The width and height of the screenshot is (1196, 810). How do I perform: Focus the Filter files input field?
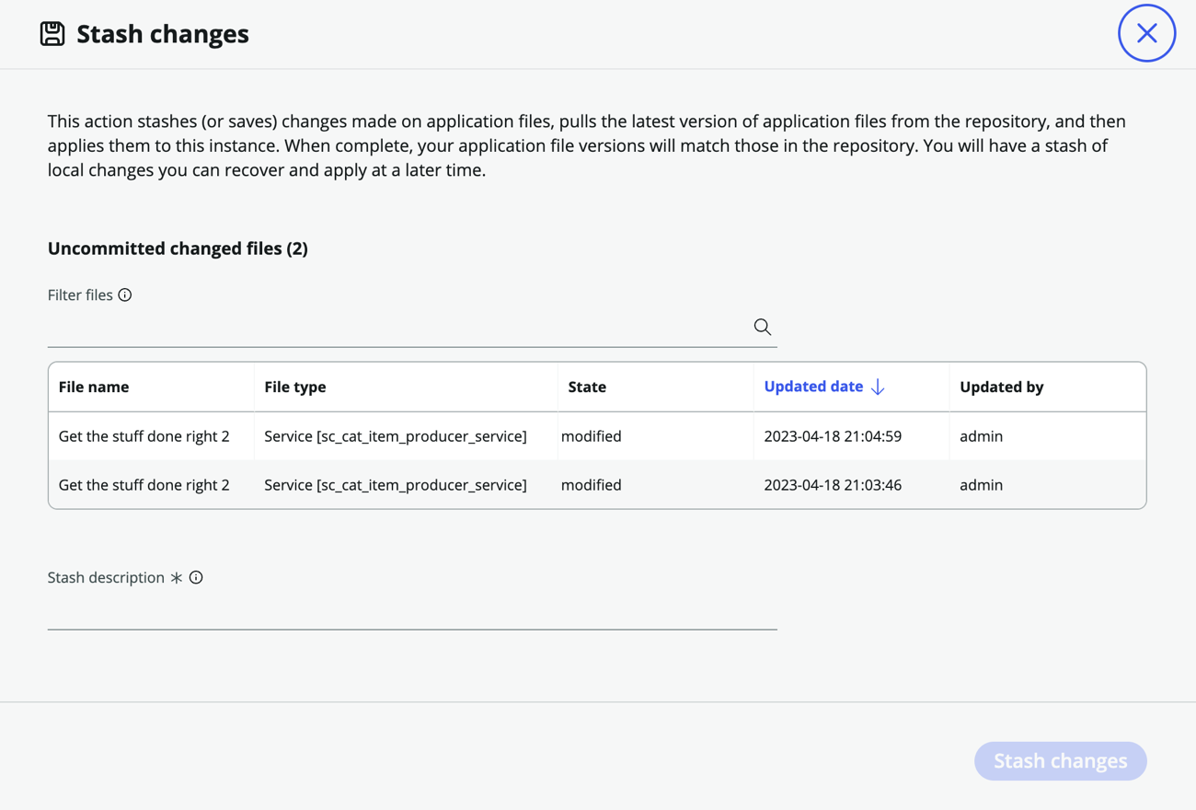click(412, 328)
